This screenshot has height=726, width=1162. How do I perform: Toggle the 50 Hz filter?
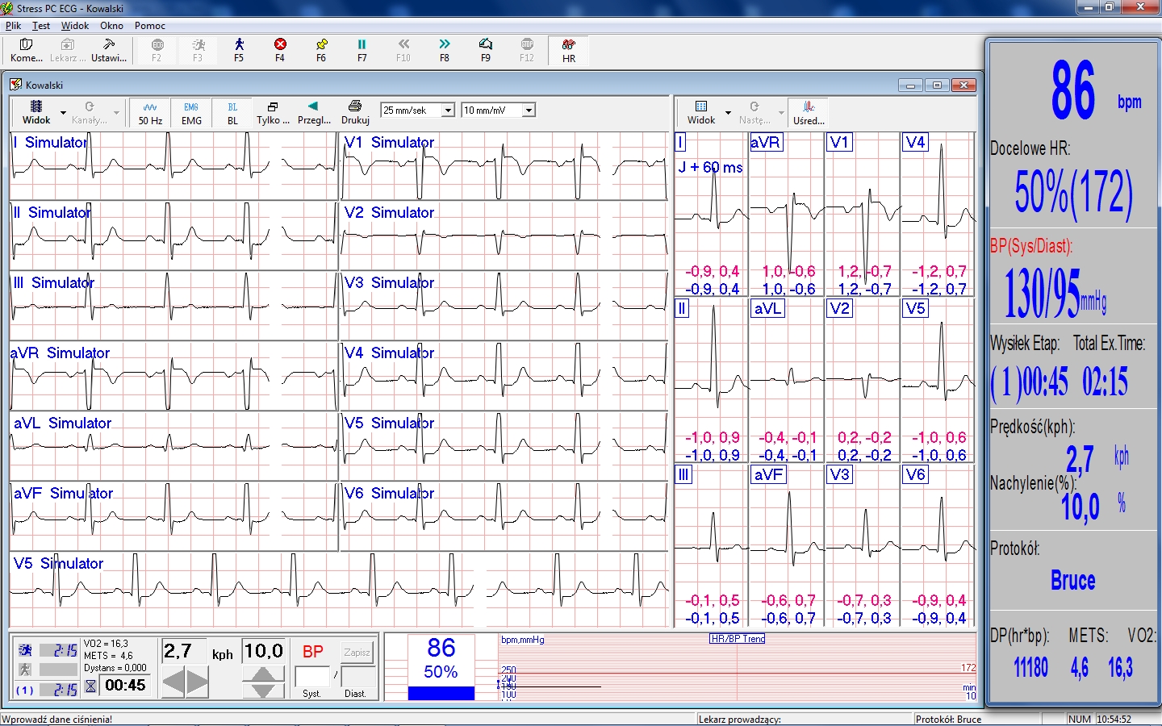click(150, 112)
